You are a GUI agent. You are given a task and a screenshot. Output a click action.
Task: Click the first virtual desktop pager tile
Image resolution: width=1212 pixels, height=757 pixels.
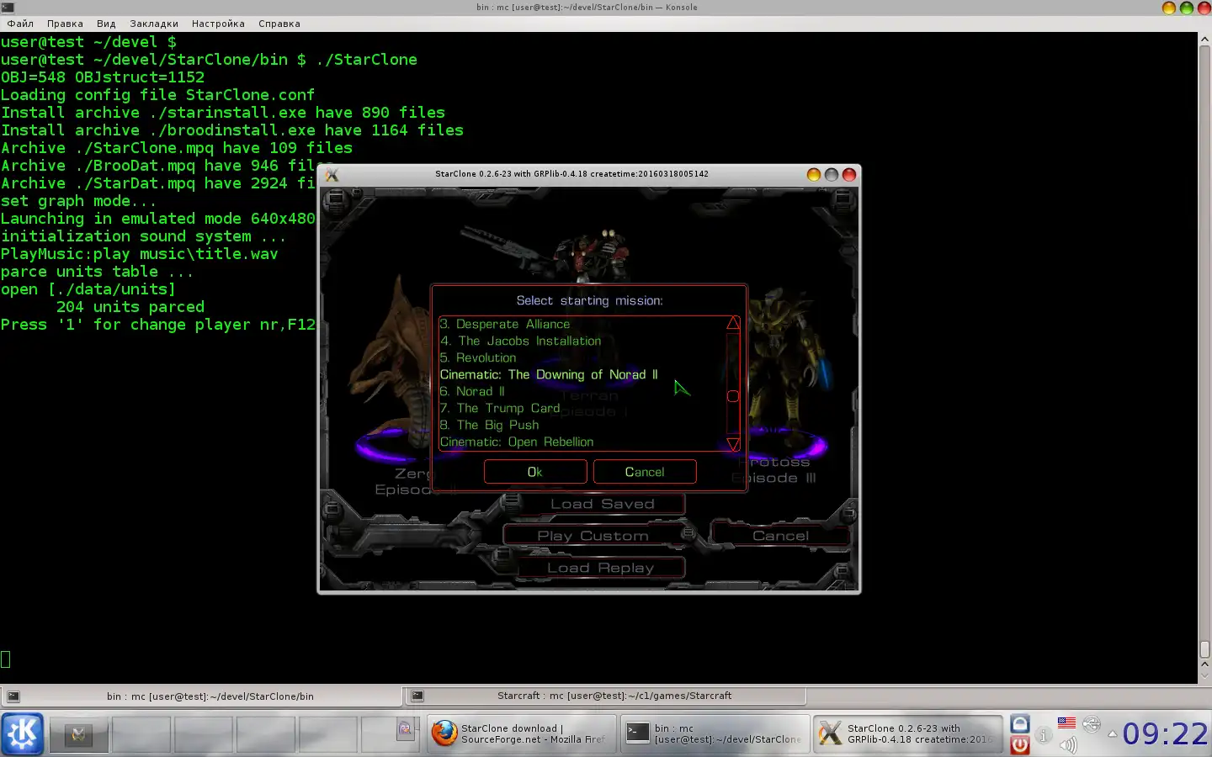(x=78, y=733)
